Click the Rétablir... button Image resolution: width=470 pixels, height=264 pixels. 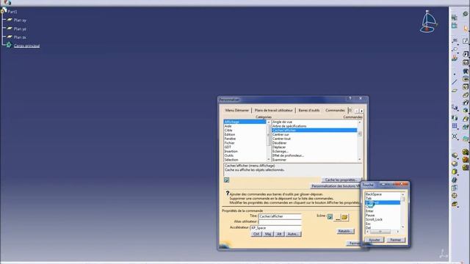(x=345, y=232)
